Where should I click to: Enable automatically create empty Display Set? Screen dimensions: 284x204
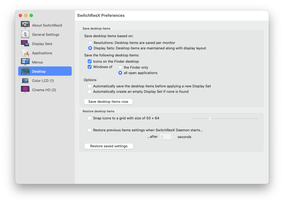90,91
